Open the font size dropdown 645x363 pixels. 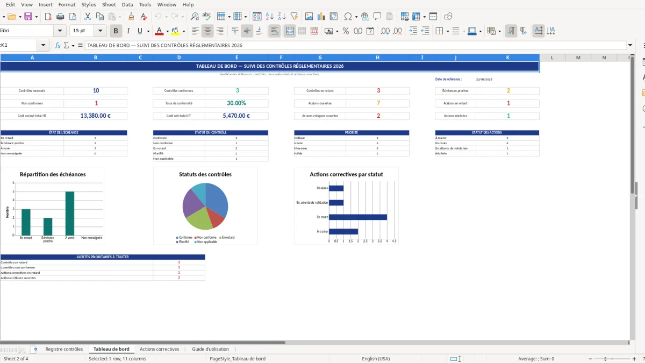tap(101, 31)
